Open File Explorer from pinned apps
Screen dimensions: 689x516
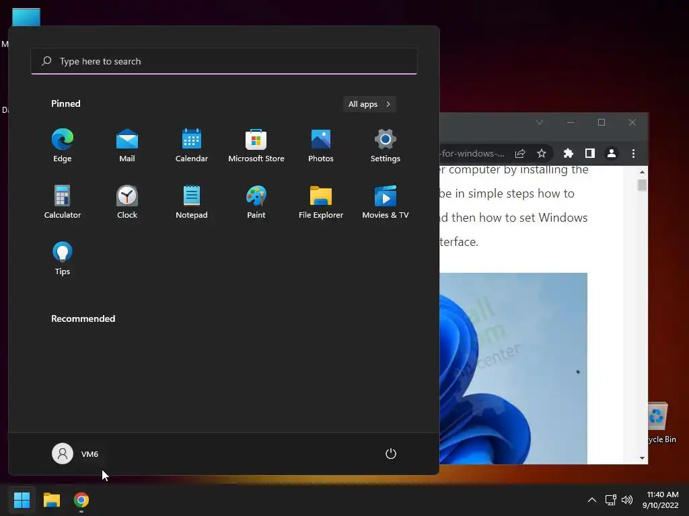click(321, 202)
